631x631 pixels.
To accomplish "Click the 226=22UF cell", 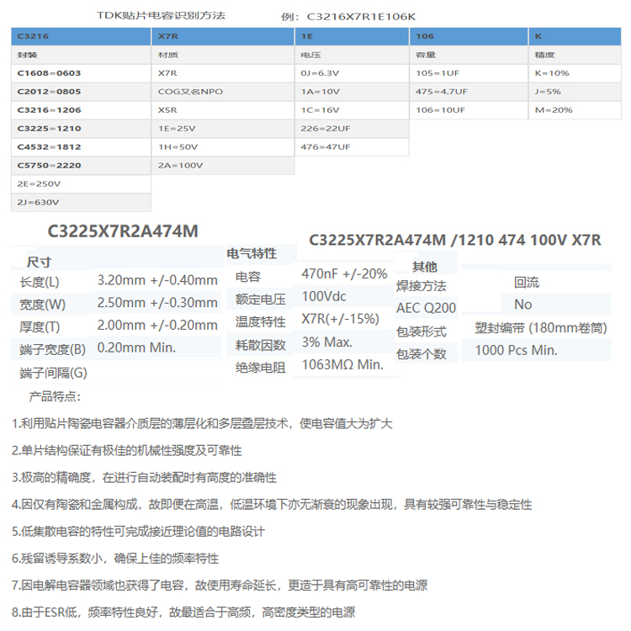I will [x=352, y=129].
